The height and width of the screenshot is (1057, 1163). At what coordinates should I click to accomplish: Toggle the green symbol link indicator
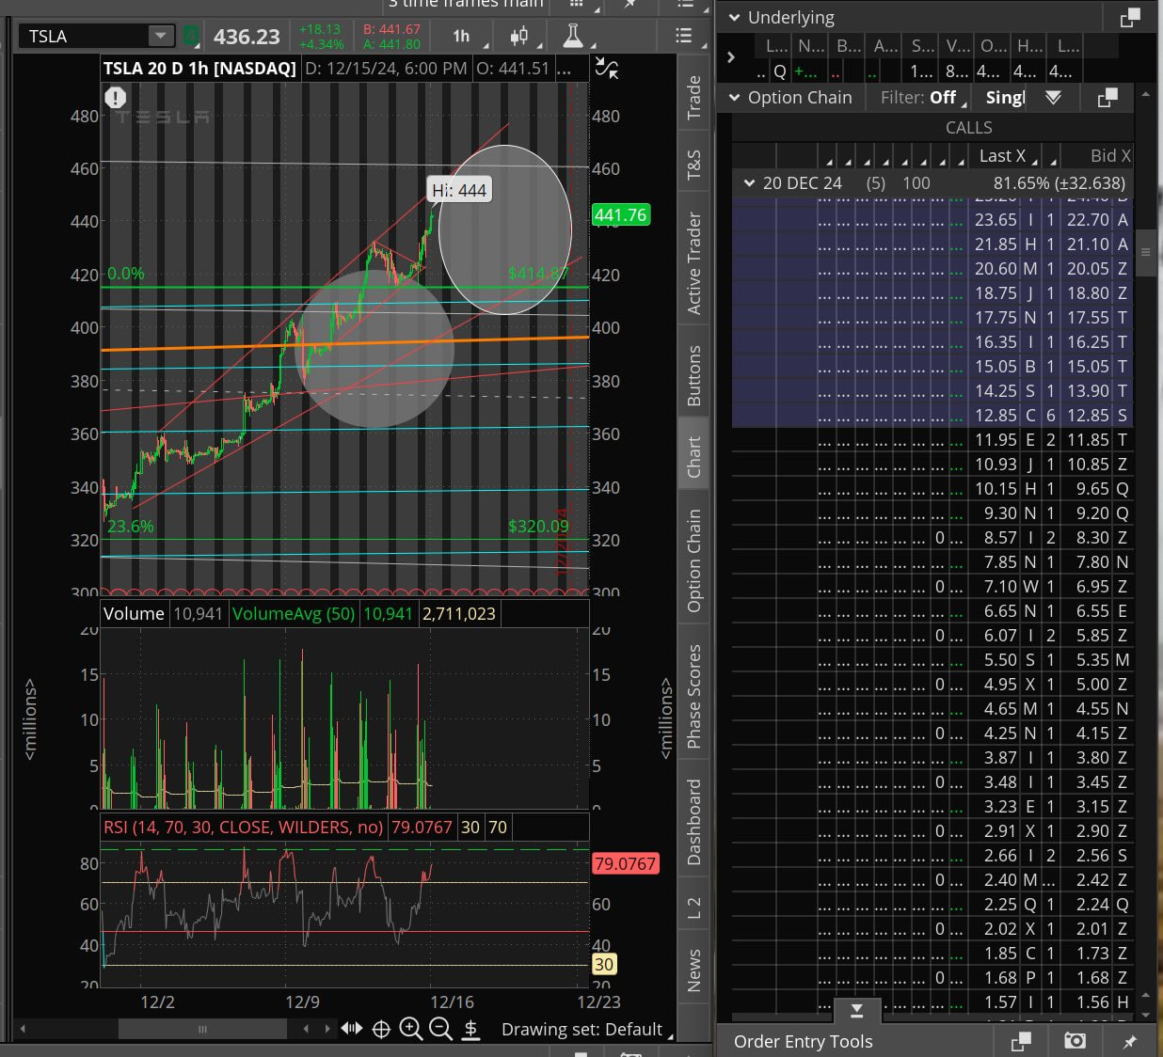click(x=191, y=37)
